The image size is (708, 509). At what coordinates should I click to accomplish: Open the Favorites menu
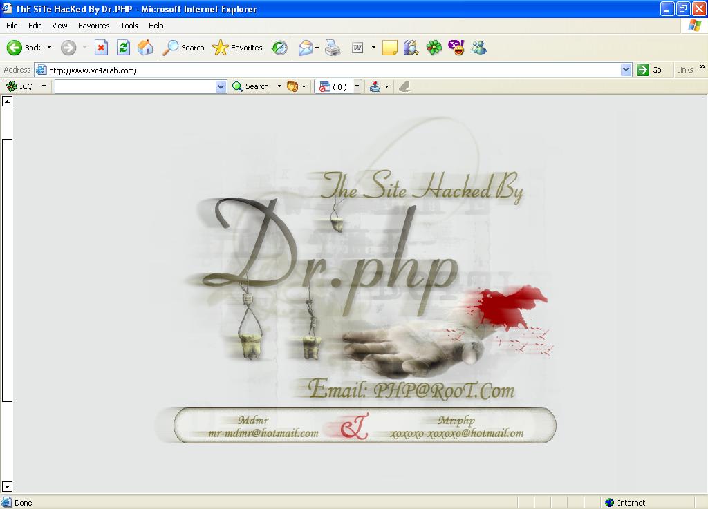(93, 26)
